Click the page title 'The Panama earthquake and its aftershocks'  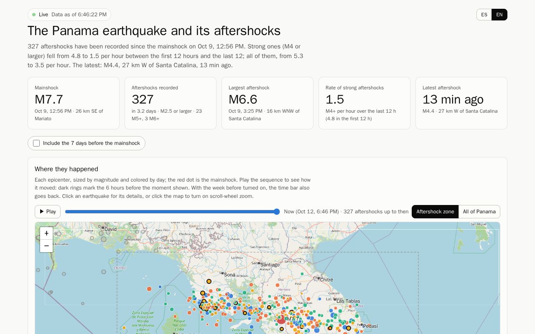coord(154,31)
